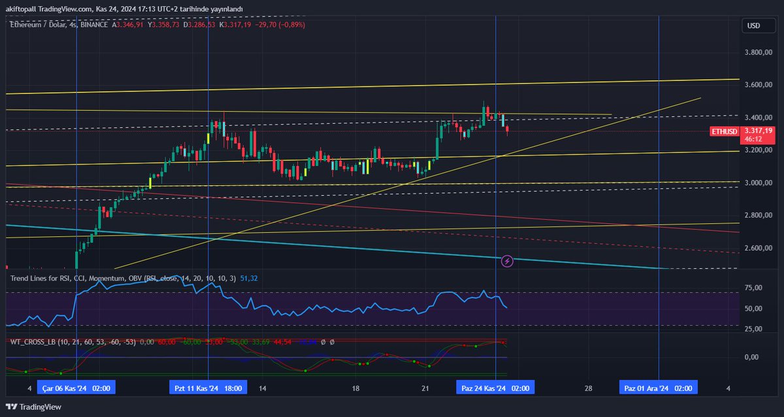Select the Paz 24 Kas '24 02:00 date marker
The image size is (784, 417).
tap(495, 388)
